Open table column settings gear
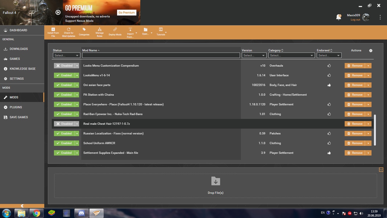The height and width of the screenshot is (218, 387). (371, 51)
